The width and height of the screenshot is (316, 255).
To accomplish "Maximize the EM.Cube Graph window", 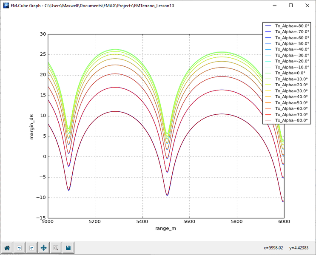I will pyautogui.click(x=291, y=6).
